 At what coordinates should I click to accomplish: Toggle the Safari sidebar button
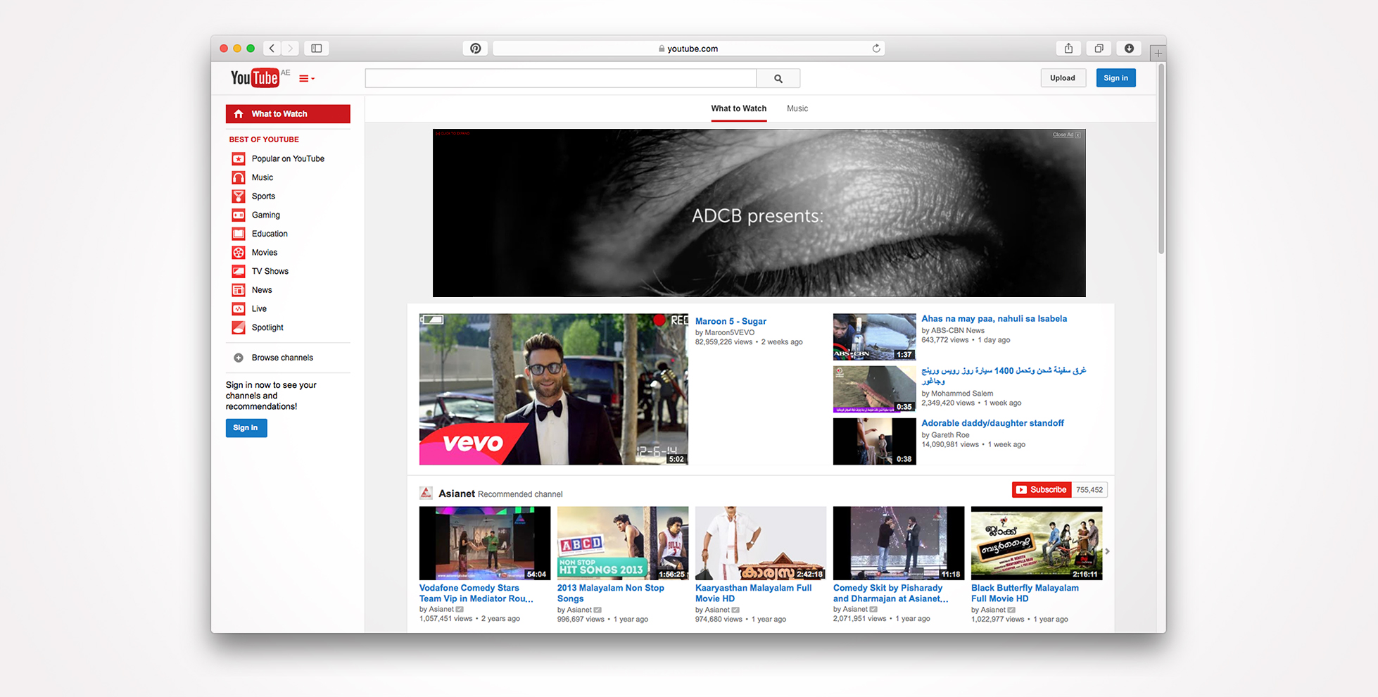pyautogui.click(x=317, y=49)
